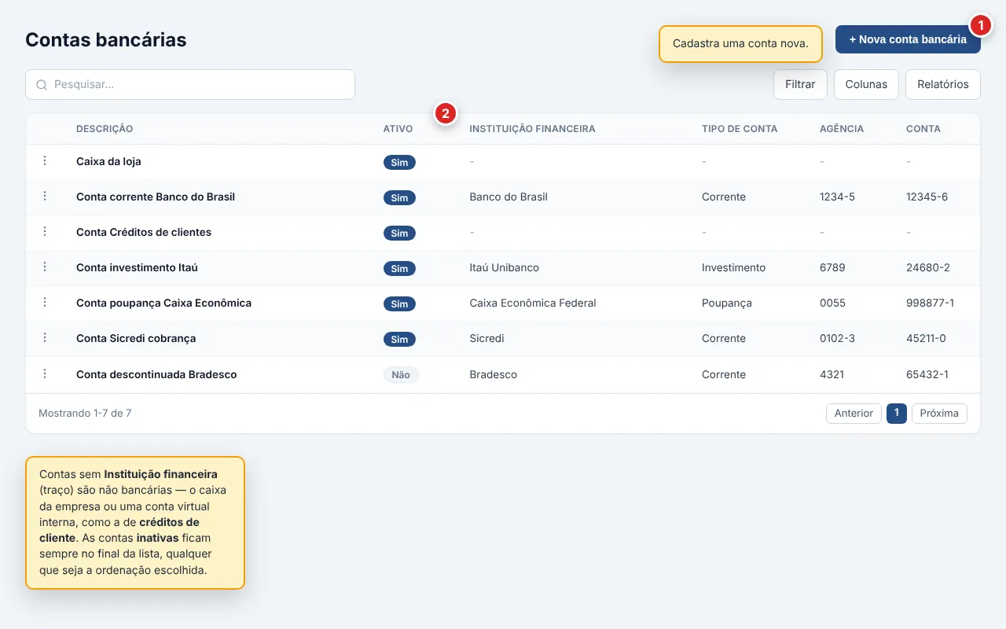This screenshot has height=629, width=1006.
Task: Open kebab menu for Conta Créditos de clientes
Action: click(45, 231)
